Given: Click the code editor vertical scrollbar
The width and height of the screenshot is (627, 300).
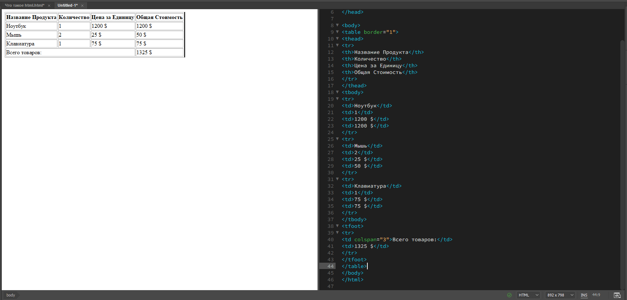Looking at the screenshot, I should (622, 158).
